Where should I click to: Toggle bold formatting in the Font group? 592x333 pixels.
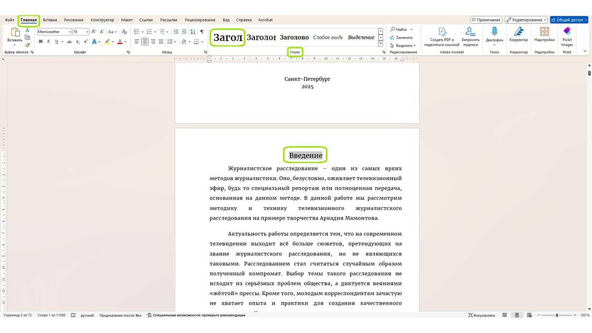click(x=41, y=41)
